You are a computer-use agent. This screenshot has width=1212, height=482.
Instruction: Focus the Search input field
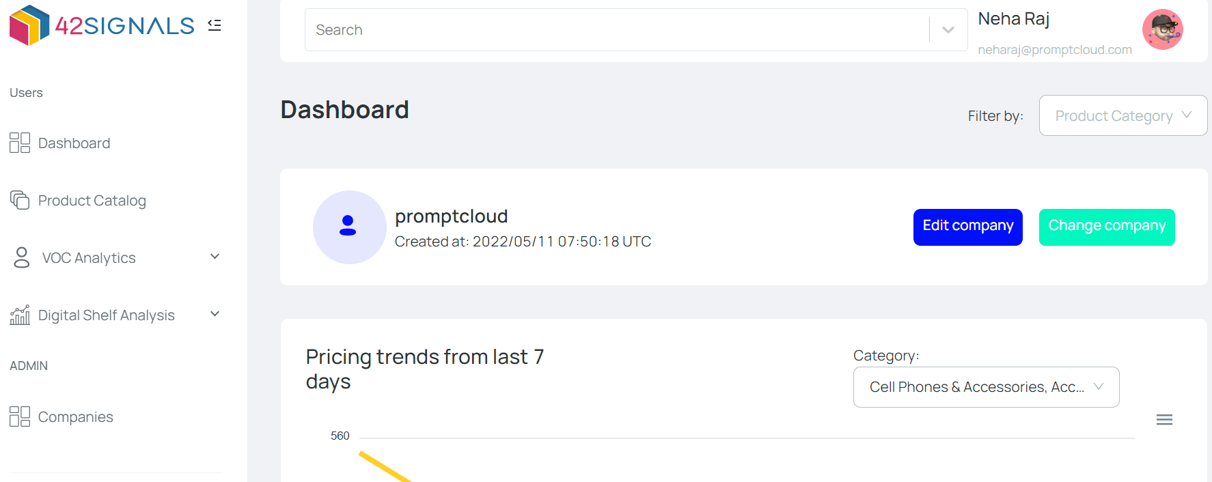point(615,30)
